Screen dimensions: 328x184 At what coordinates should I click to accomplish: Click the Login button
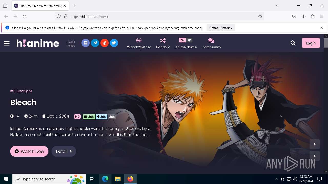pos(311,43)
